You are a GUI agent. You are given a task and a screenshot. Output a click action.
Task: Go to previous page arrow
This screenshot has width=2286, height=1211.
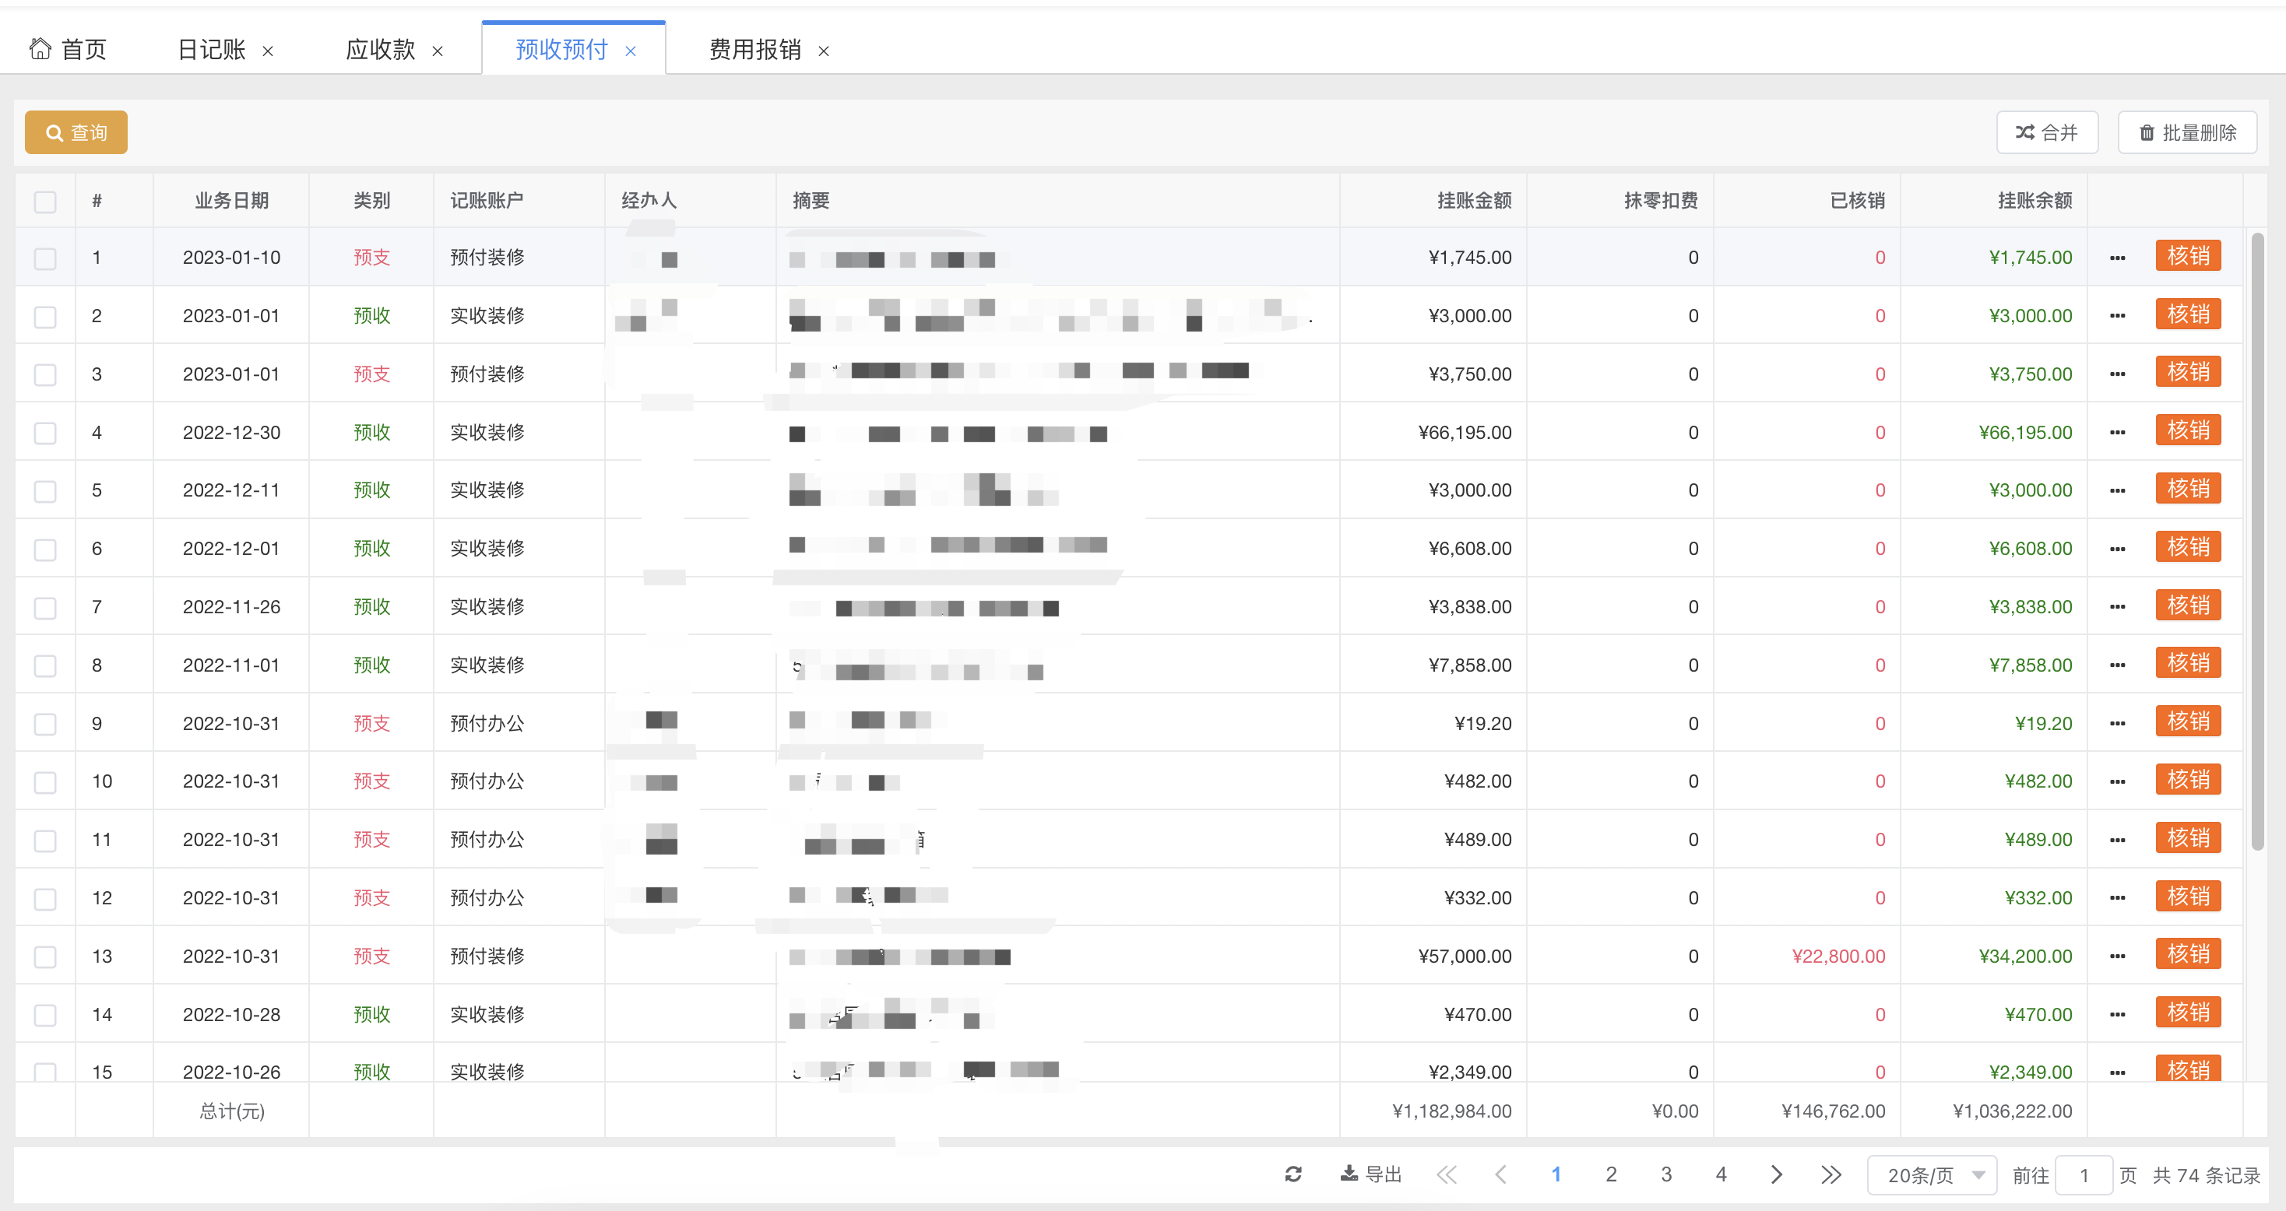pyautogui.click(x=1500, y=1174)
